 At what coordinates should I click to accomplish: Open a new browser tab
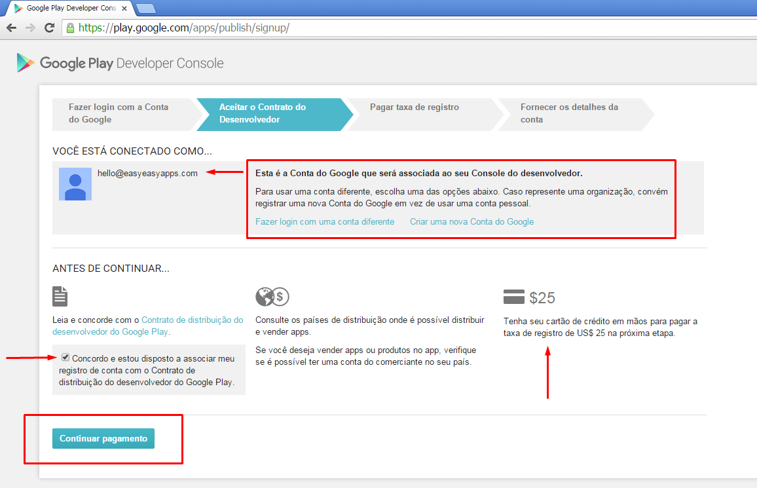145,9
